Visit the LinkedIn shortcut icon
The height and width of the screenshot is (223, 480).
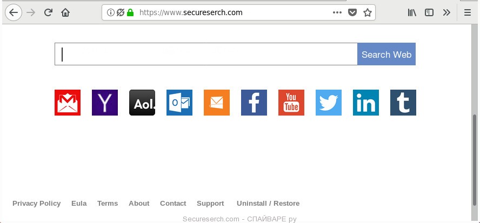coord(366,103)
